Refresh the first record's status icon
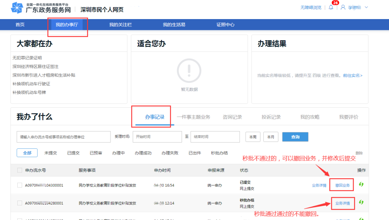389x220 pixels. (362, 185)
